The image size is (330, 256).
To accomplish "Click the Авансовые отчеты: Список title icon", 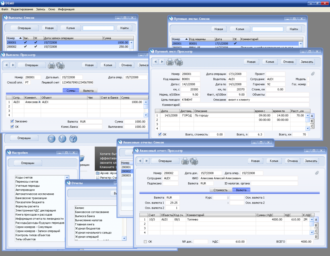I will point(120,142).
